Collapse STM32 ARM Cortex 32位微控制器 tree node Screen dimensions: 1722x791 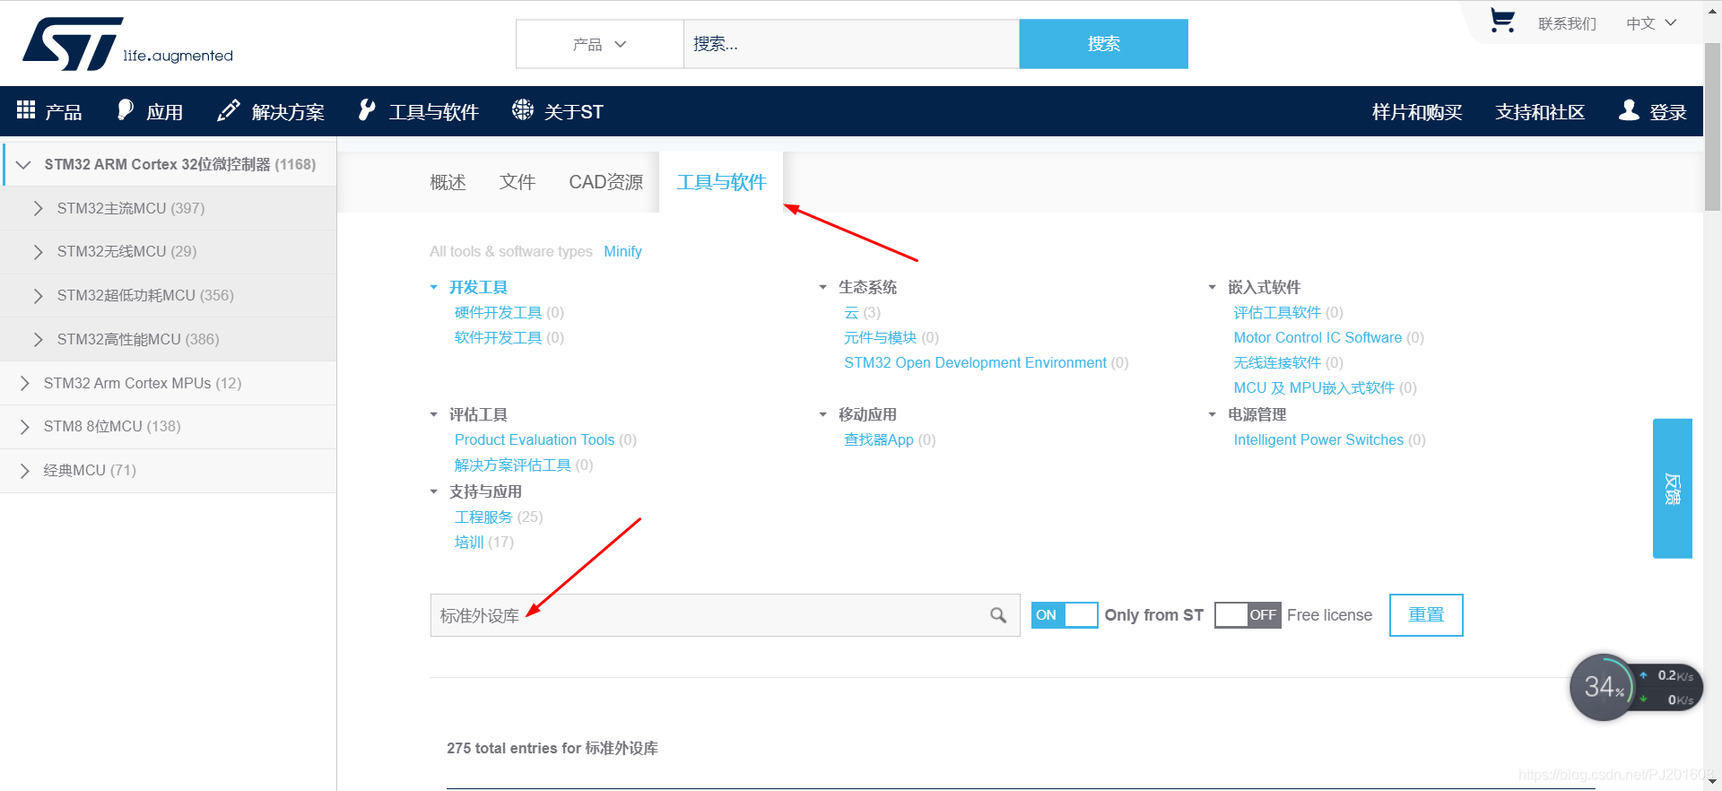[24, 164]
